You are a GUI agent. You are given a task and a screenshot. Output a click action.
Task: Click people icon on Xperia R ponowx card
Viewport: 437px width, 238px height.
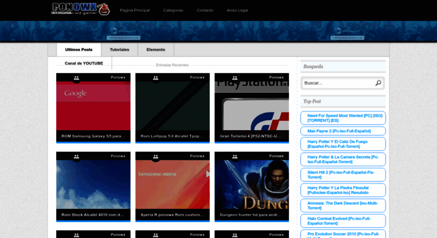(156, 156)
